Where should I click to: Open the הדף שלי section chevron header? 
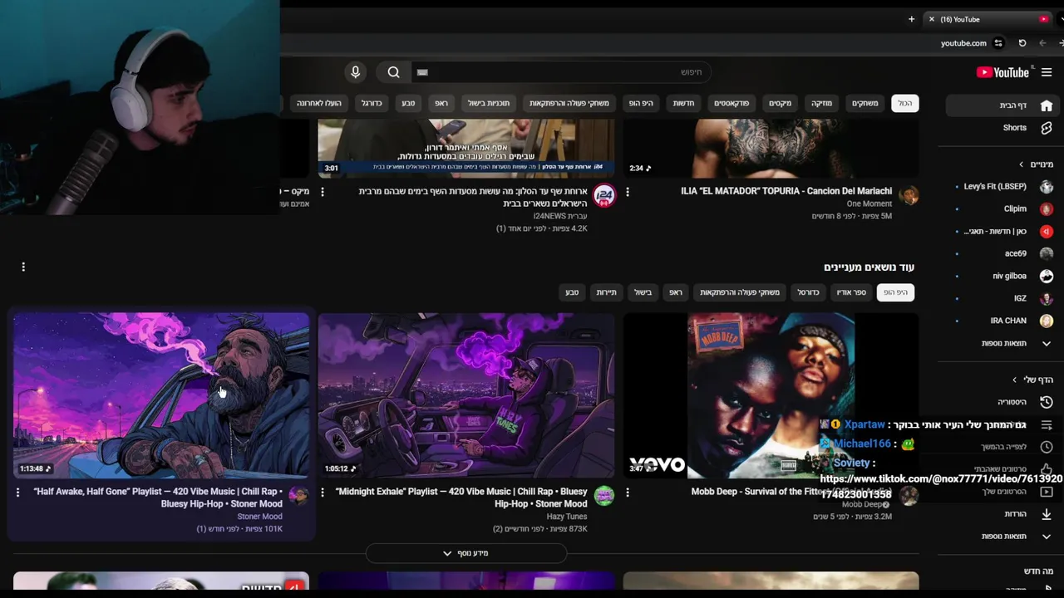[x=1032, y=380]
